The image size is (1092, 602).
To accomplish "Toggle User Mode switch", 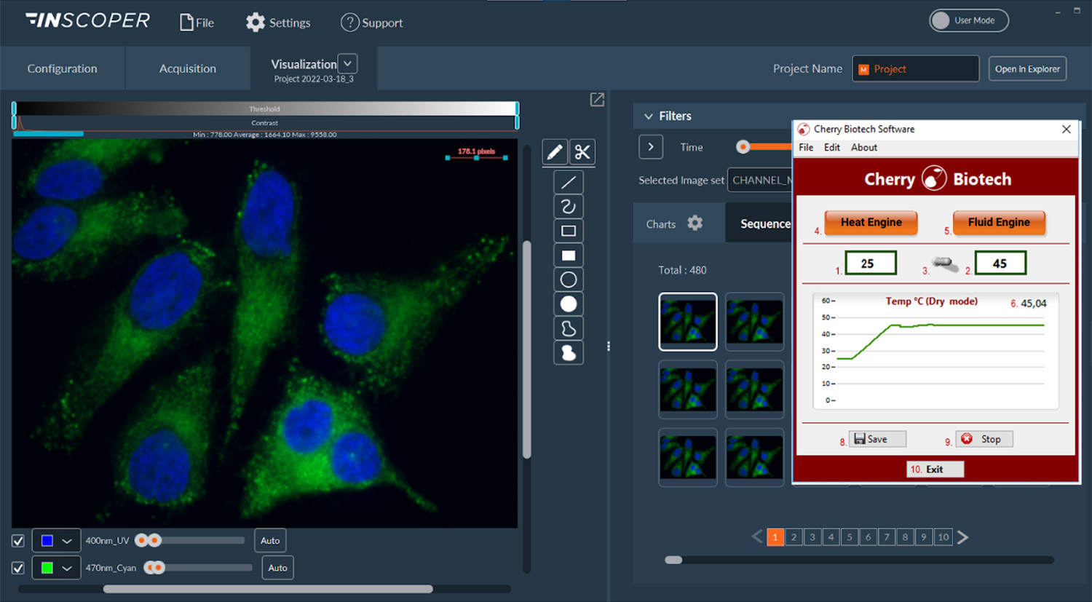I will pyautogui.click(x=968, y=20).
